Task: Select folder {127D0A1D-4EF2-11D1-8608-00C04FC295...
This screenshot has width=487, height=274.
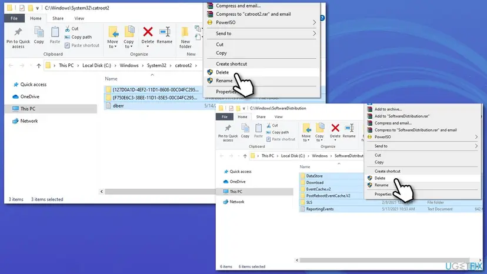Action: click(154, 90)
